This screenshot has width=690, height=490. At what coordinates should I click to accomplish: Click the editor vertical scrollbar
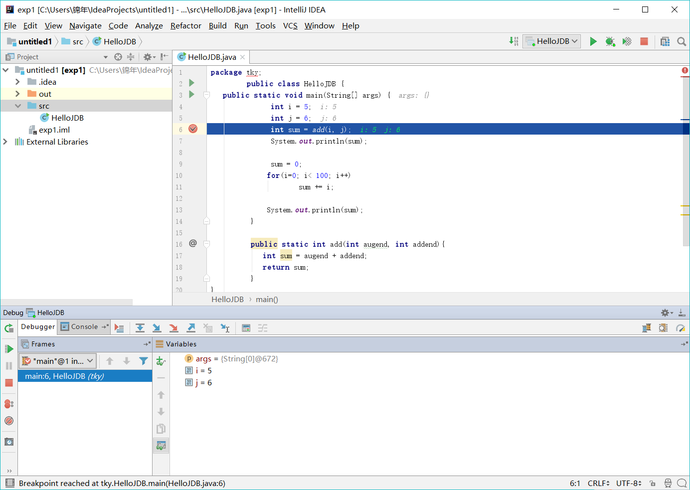coord(686,174)
